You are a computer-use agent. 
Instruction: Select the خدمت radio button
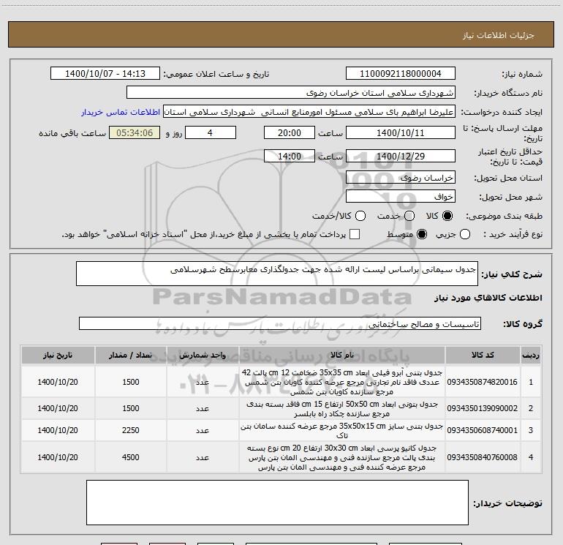coord(409,216)
